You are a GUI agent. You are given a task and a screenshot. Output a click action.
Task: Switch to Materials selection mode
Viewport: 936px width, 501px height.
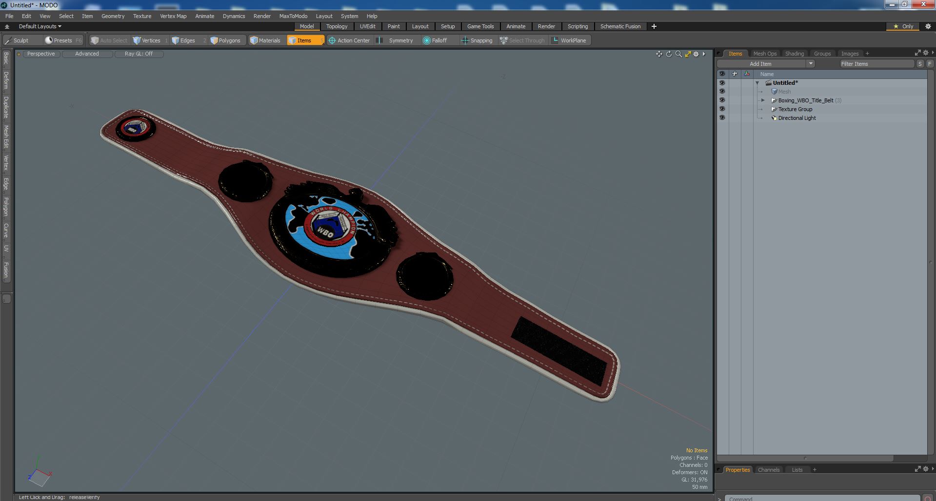(265, 40)
